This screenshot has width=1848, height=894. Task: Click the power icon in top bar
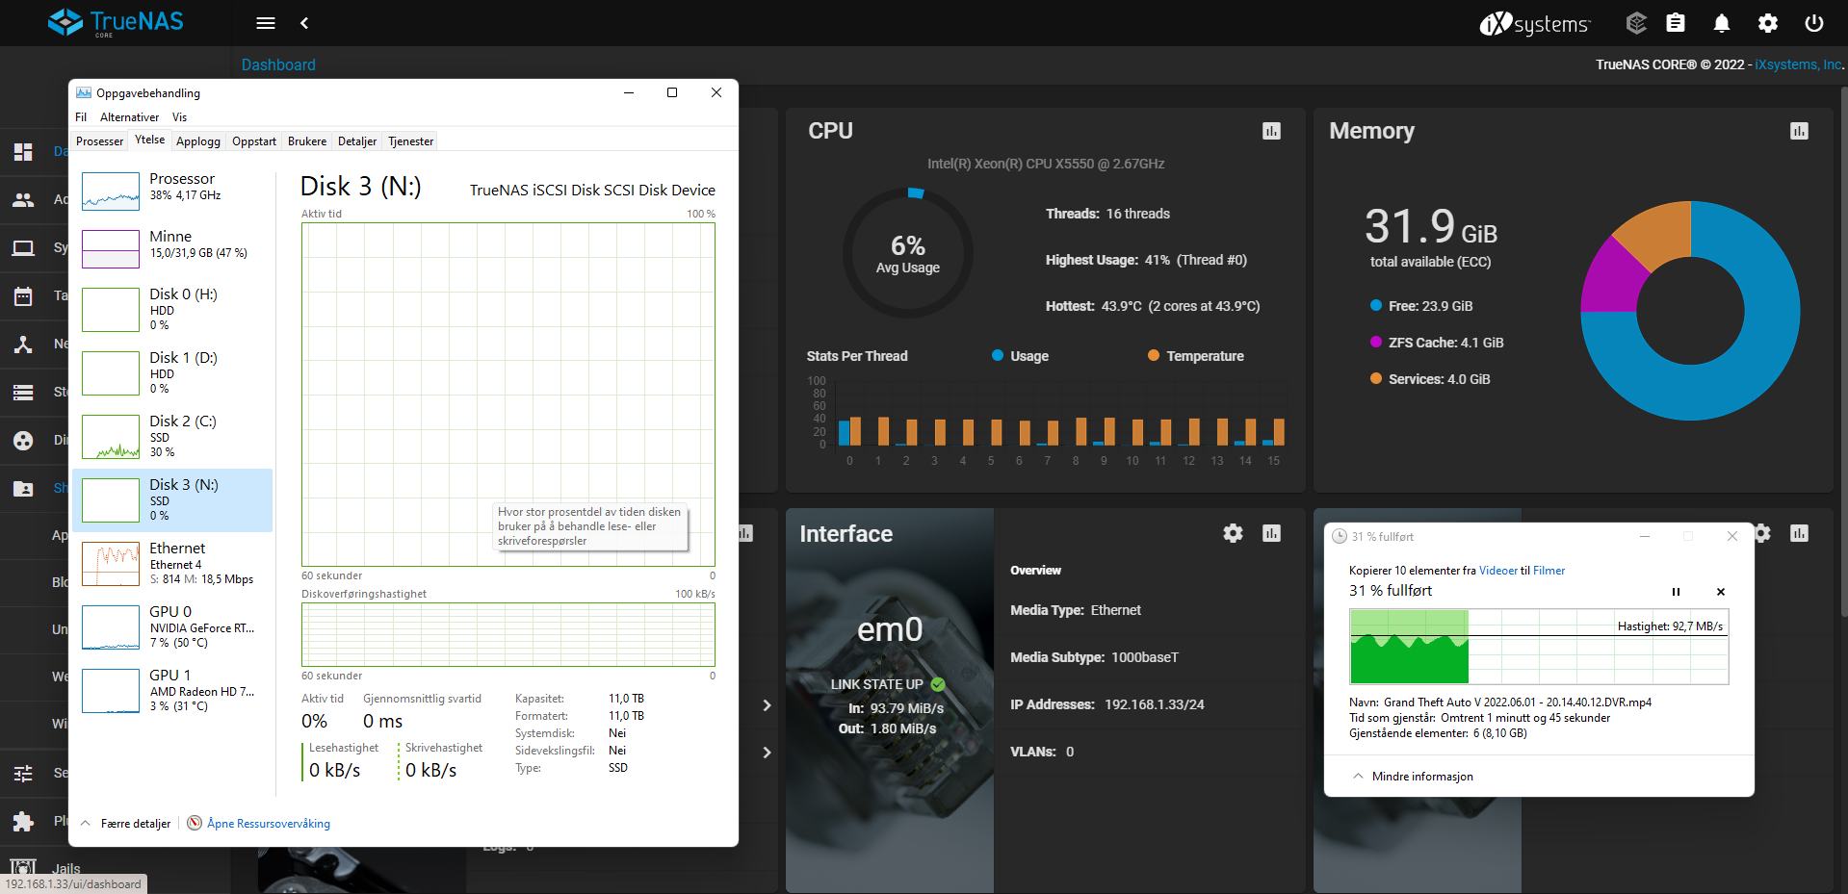point(1813,23)
